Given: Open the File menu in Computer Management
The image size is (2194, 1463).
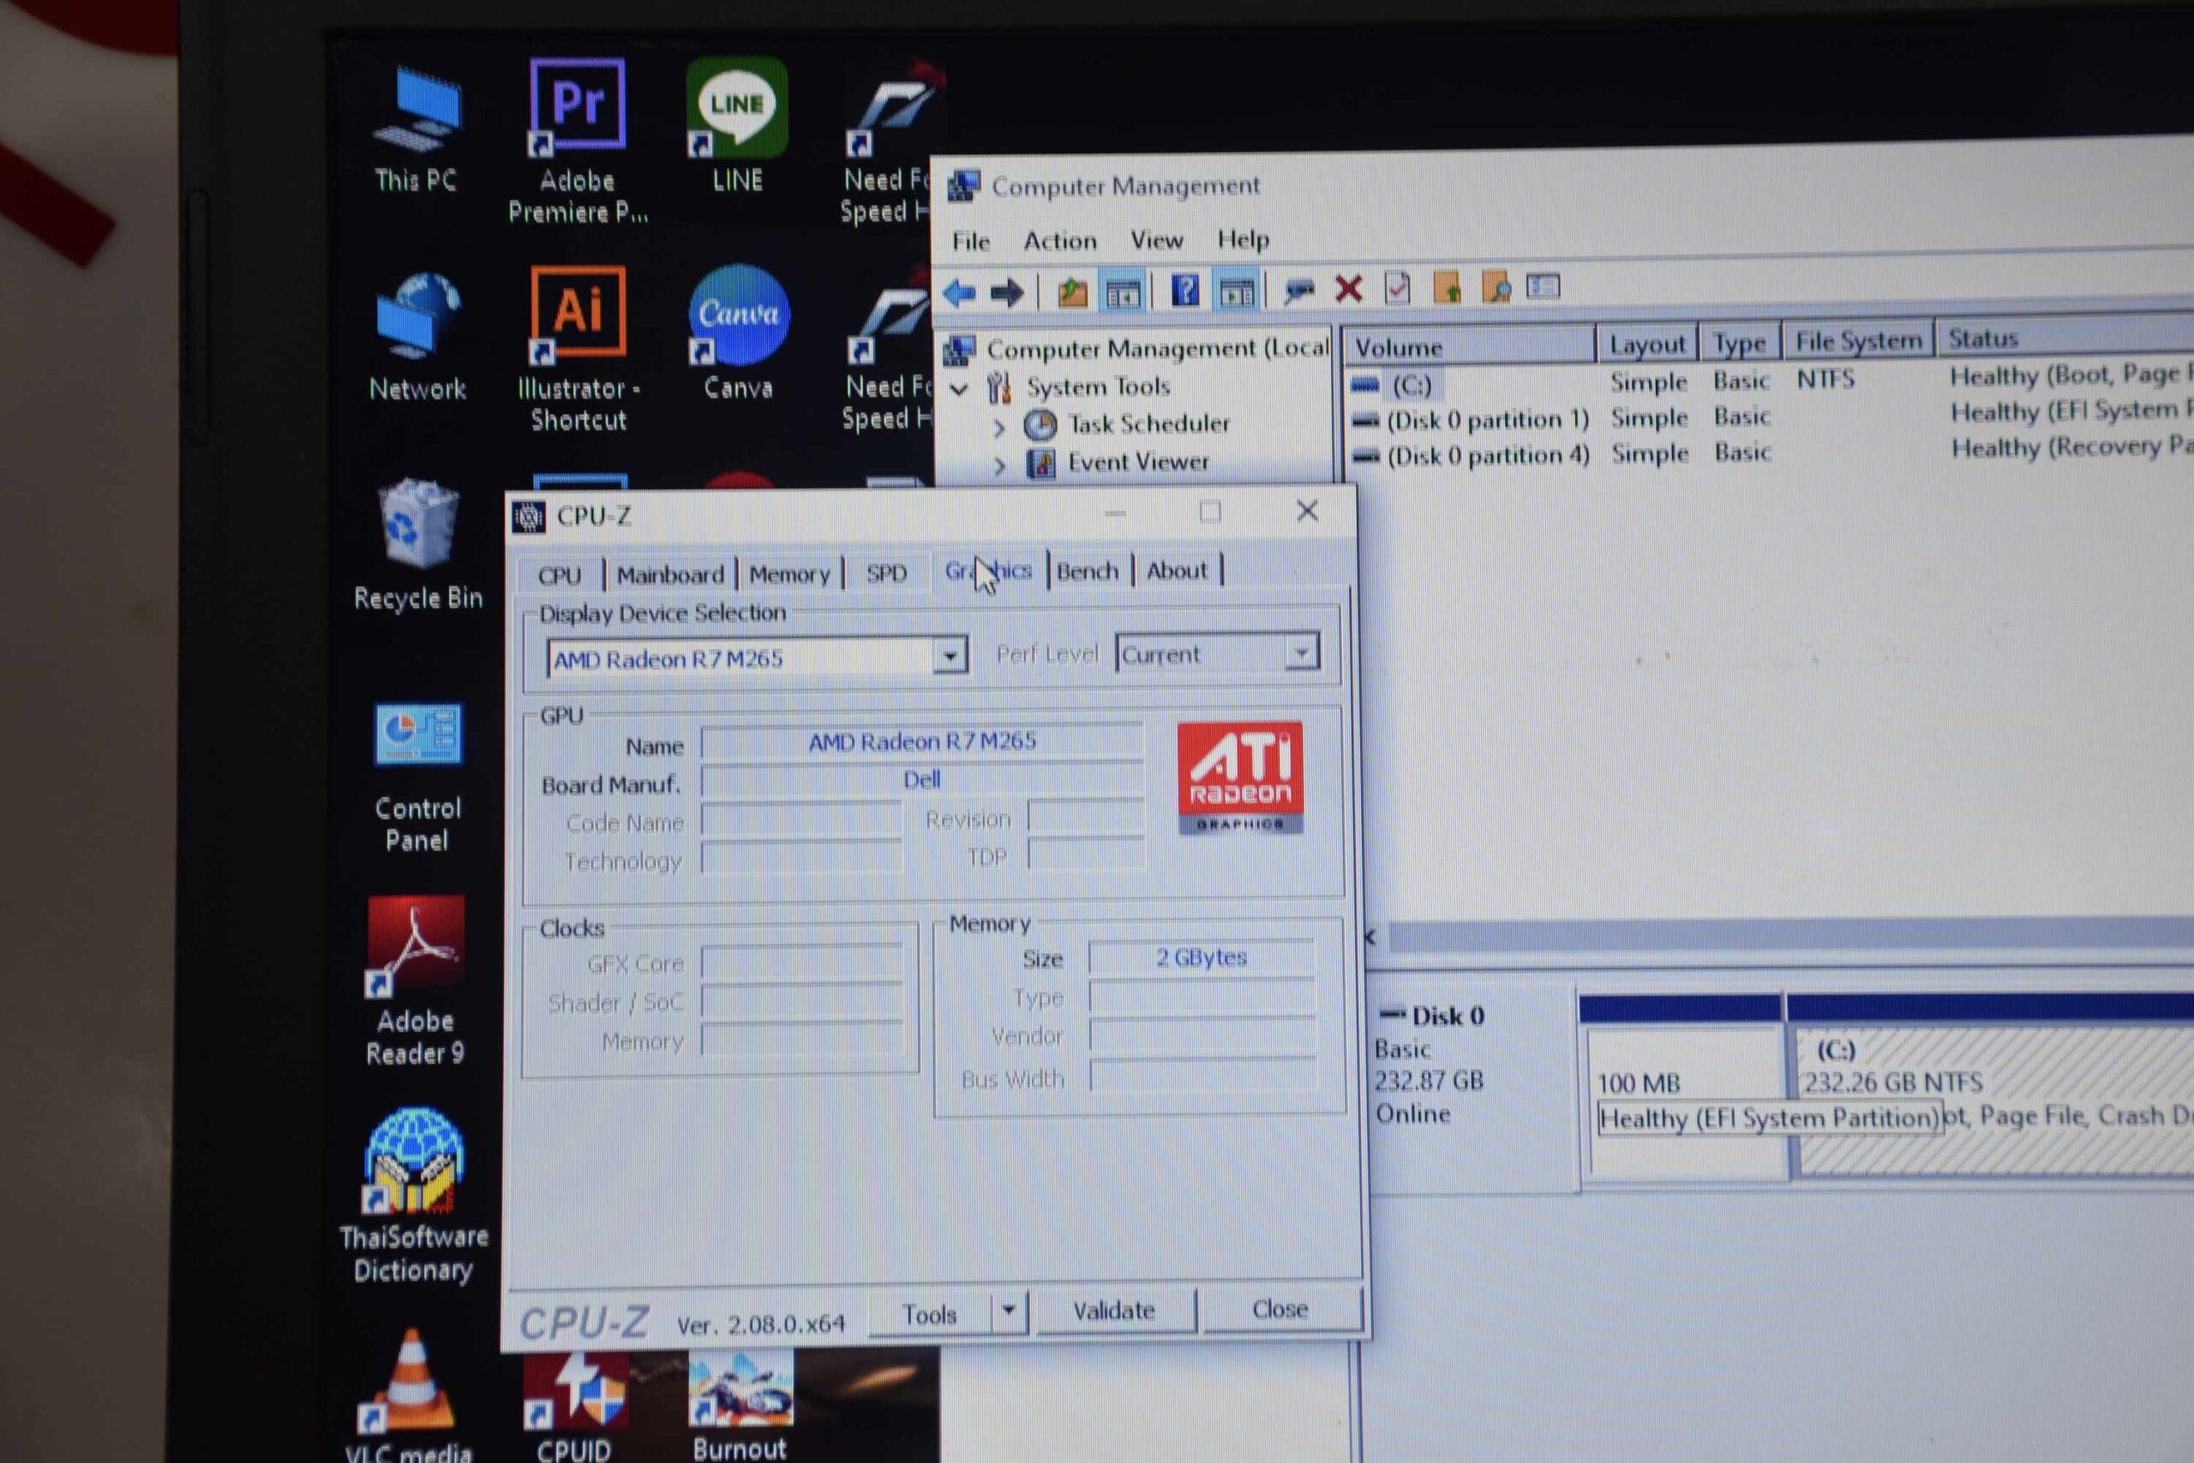Looking at the screenshot, I should tap(970, 242).
